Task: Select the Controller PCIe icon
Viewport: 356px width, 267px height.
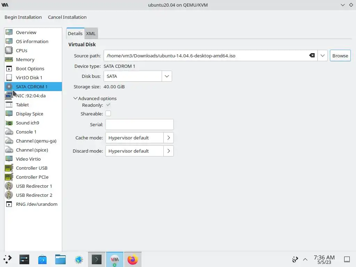Action: pyautogui.click(x=9, y=177)
